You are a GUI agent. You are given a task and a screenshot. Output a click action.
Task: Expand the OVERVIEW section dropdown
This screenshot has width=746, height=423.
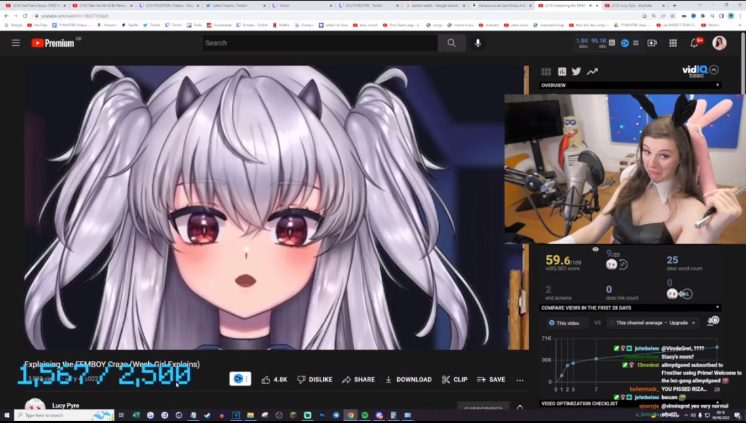coord(717,85)
